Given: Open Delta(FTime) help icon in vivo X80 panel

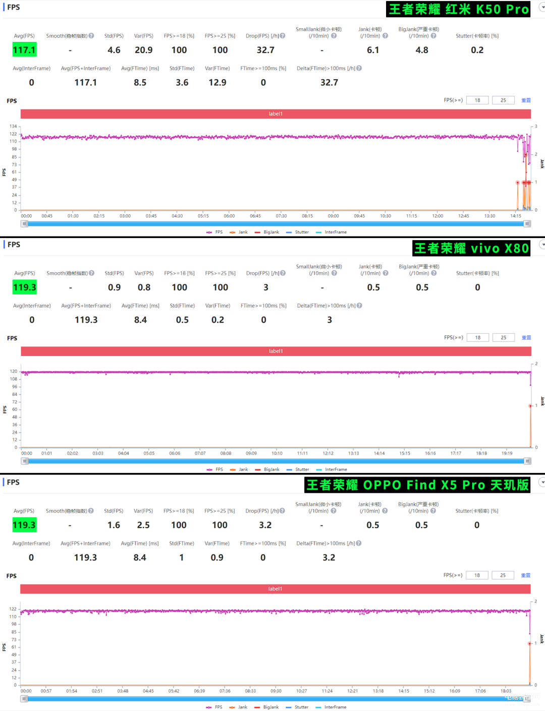Looking at the screenshot, I should click(359, 306).
